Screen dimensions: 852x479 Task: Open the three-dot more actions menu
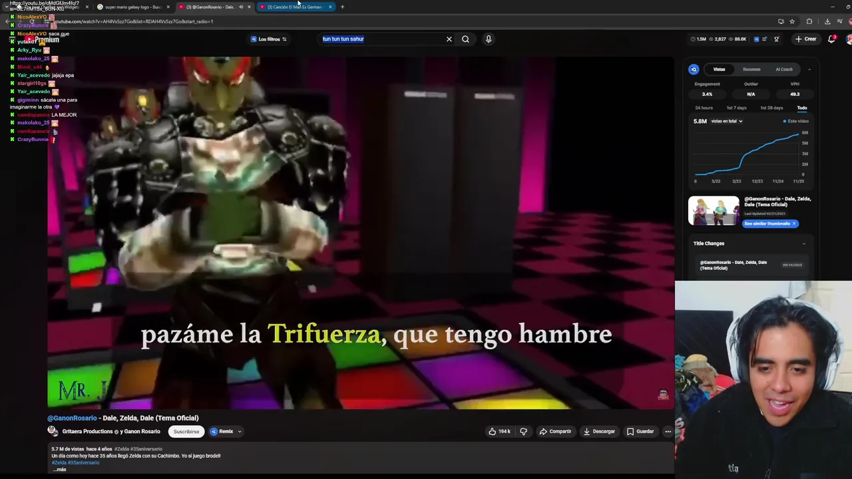668,431
